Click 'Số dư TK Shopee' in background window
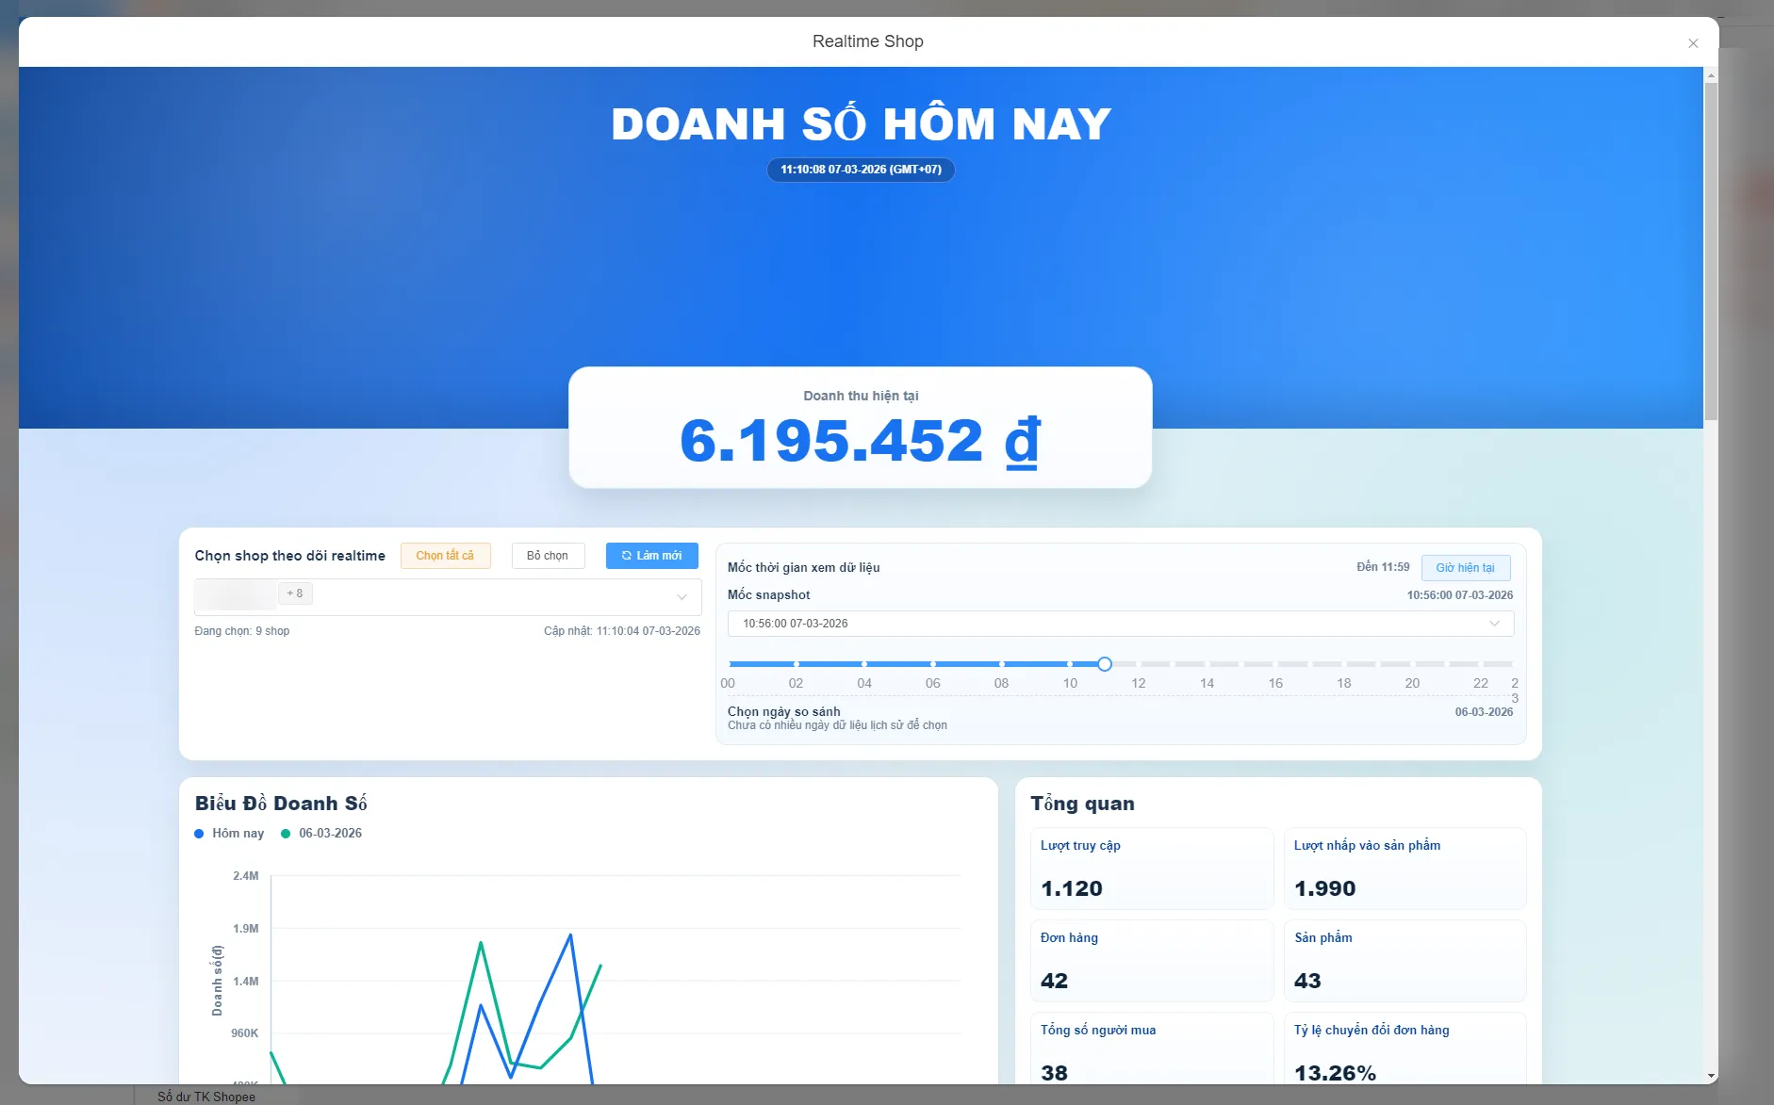 point(206,1097)
